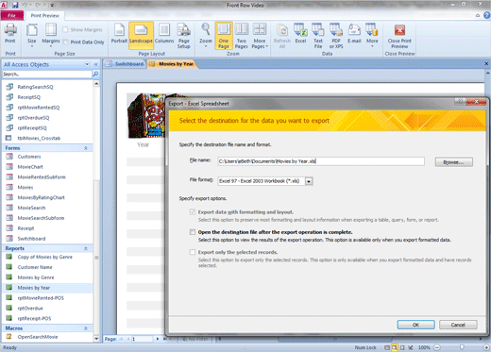Open the Movies by Year report
Viewport: 491px width, 352px height.
(34, 288)
